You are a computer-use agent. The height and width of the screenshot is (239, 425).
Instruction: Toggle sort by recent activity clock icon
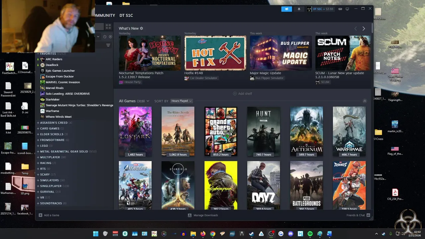pos(105,37)
